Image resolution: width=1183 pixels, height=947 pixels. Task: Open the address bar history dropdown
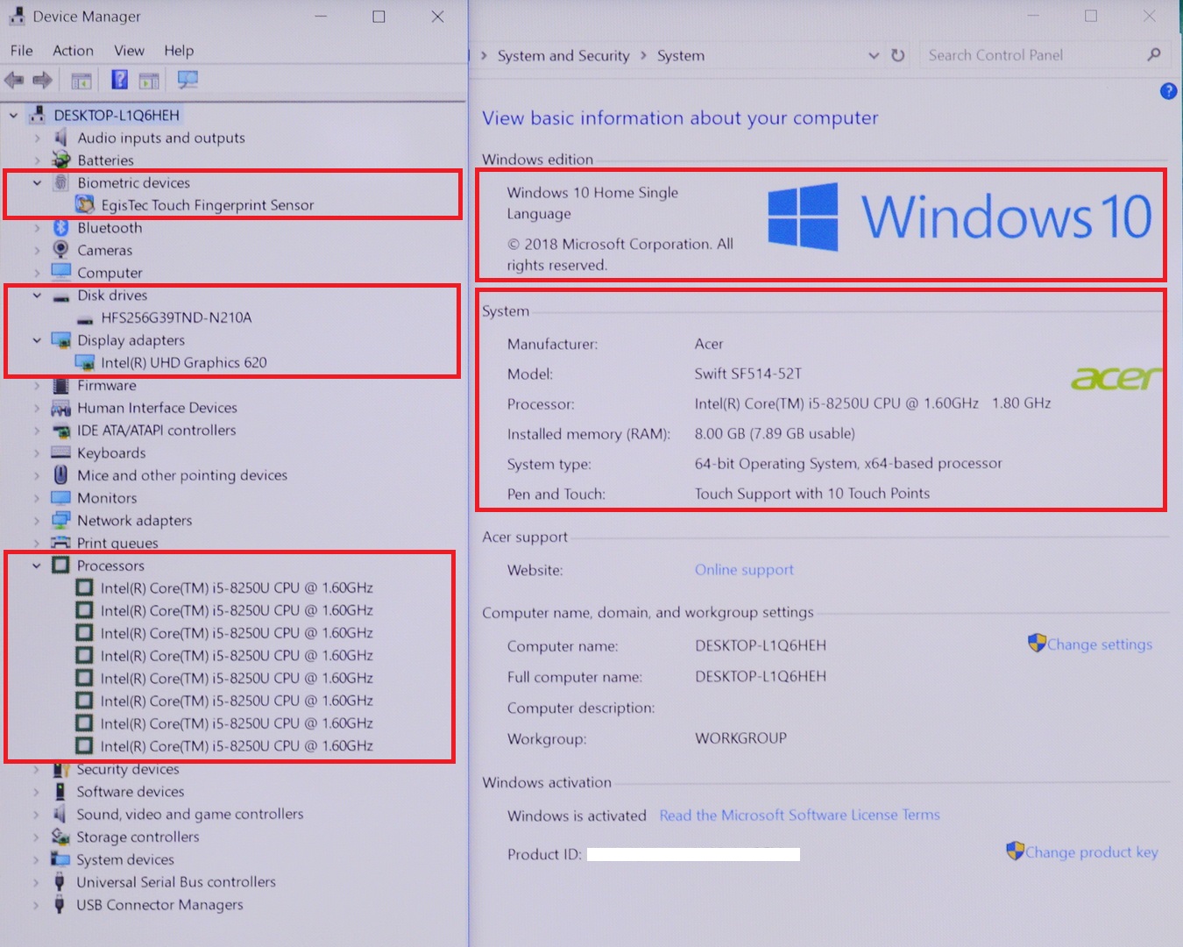[x=874, y=55]
